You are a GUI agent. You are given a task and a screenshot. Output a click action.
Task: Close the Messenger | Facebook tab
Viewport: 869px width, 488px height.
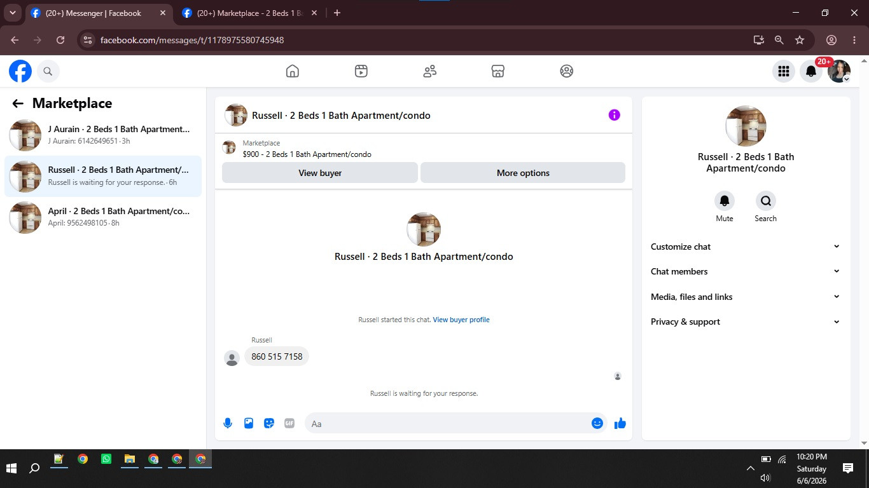(x=163, y=13)
